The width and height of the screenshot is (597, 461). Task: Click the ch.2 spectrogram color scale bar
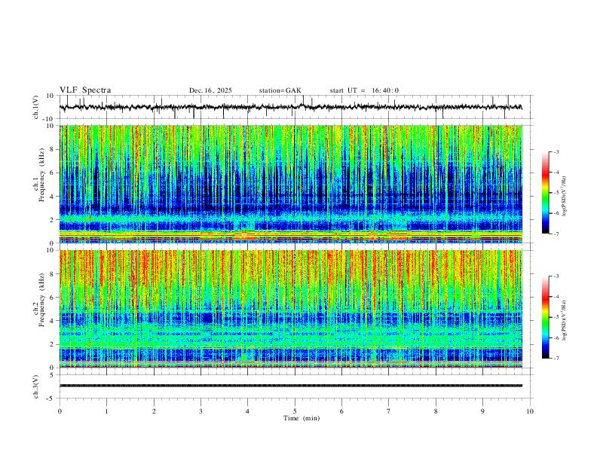545,317
